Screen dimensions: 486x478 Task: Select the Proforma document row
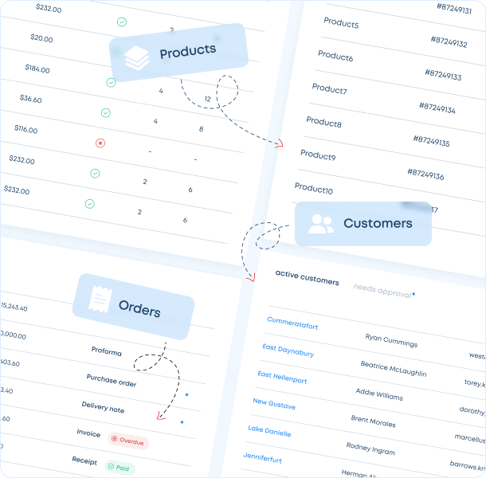[x=106, y=351]
